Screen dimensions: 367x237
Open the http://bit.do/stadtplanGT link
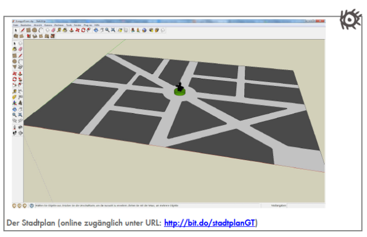coord(209,223)
